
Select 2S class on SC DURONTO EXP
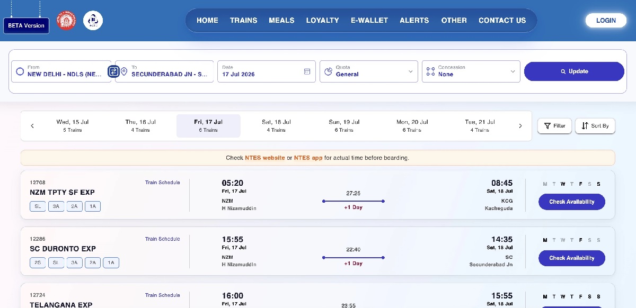point(38,263)
